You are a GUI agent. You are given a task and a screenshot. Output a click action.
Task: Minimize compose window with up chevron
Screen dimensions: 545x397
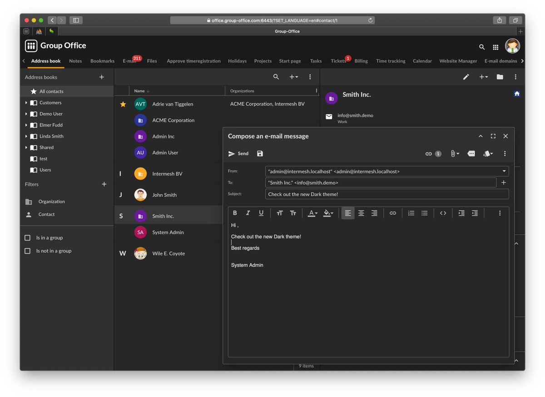(x=481, y=136)
